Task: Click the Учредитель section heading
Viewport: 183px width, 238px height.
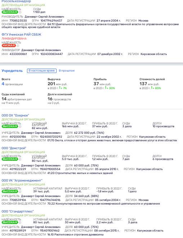Action: [x=12, y=71]
